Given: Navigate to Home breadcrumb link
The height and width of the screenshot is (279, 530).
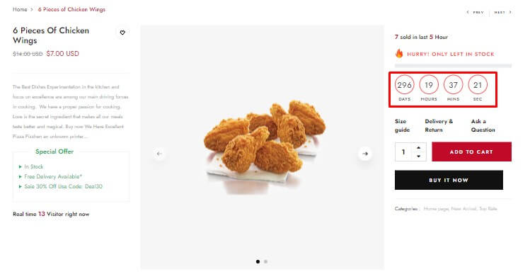Looking at the screenshot, I should [20, 9].
